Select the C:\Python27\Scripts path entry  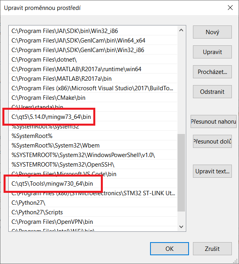[x=37, y=212]
